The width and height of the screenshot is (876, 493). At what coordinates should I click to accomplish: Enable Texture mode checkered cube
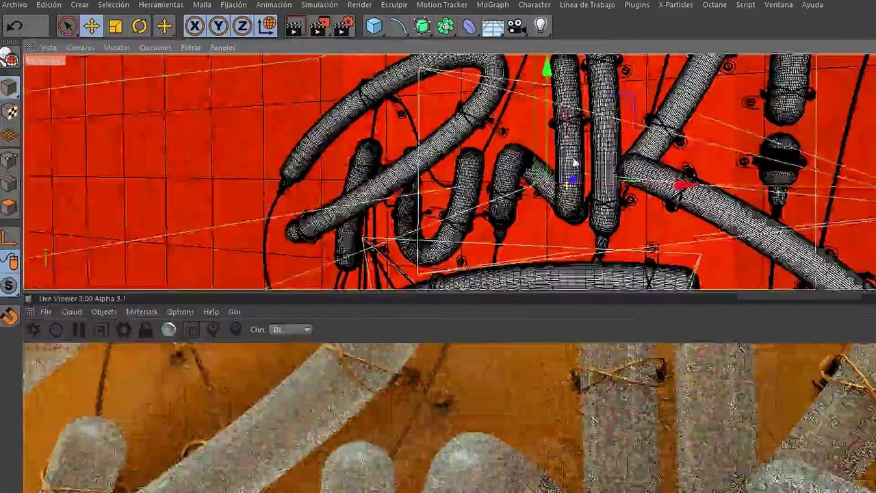click(x=10, y=112)
